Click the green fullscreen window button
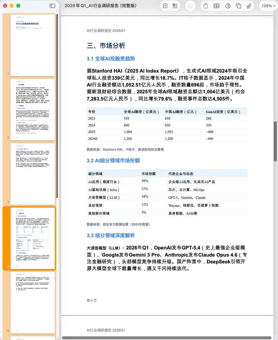This screenshot has width=278, height=340. point(18,6)
